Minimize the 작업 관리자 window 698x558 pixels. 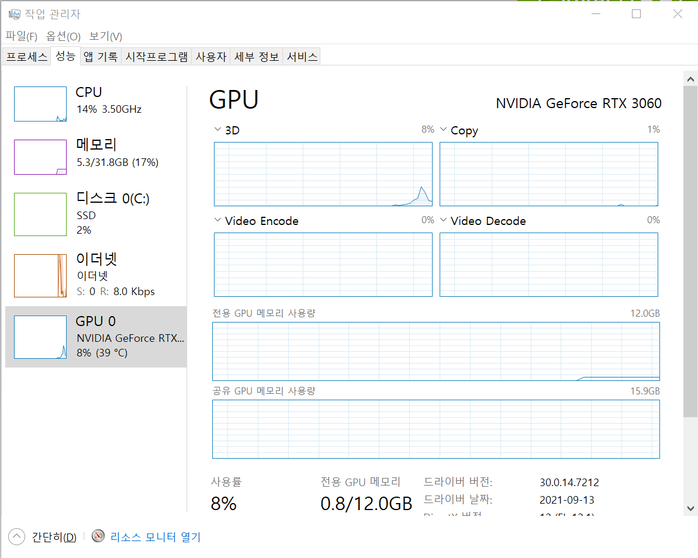596,14
